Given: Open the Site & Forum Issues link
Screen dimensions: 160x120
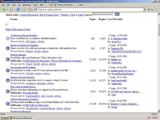Looking at the screenshot, I should pyautogui.click(x=49, y=15).
